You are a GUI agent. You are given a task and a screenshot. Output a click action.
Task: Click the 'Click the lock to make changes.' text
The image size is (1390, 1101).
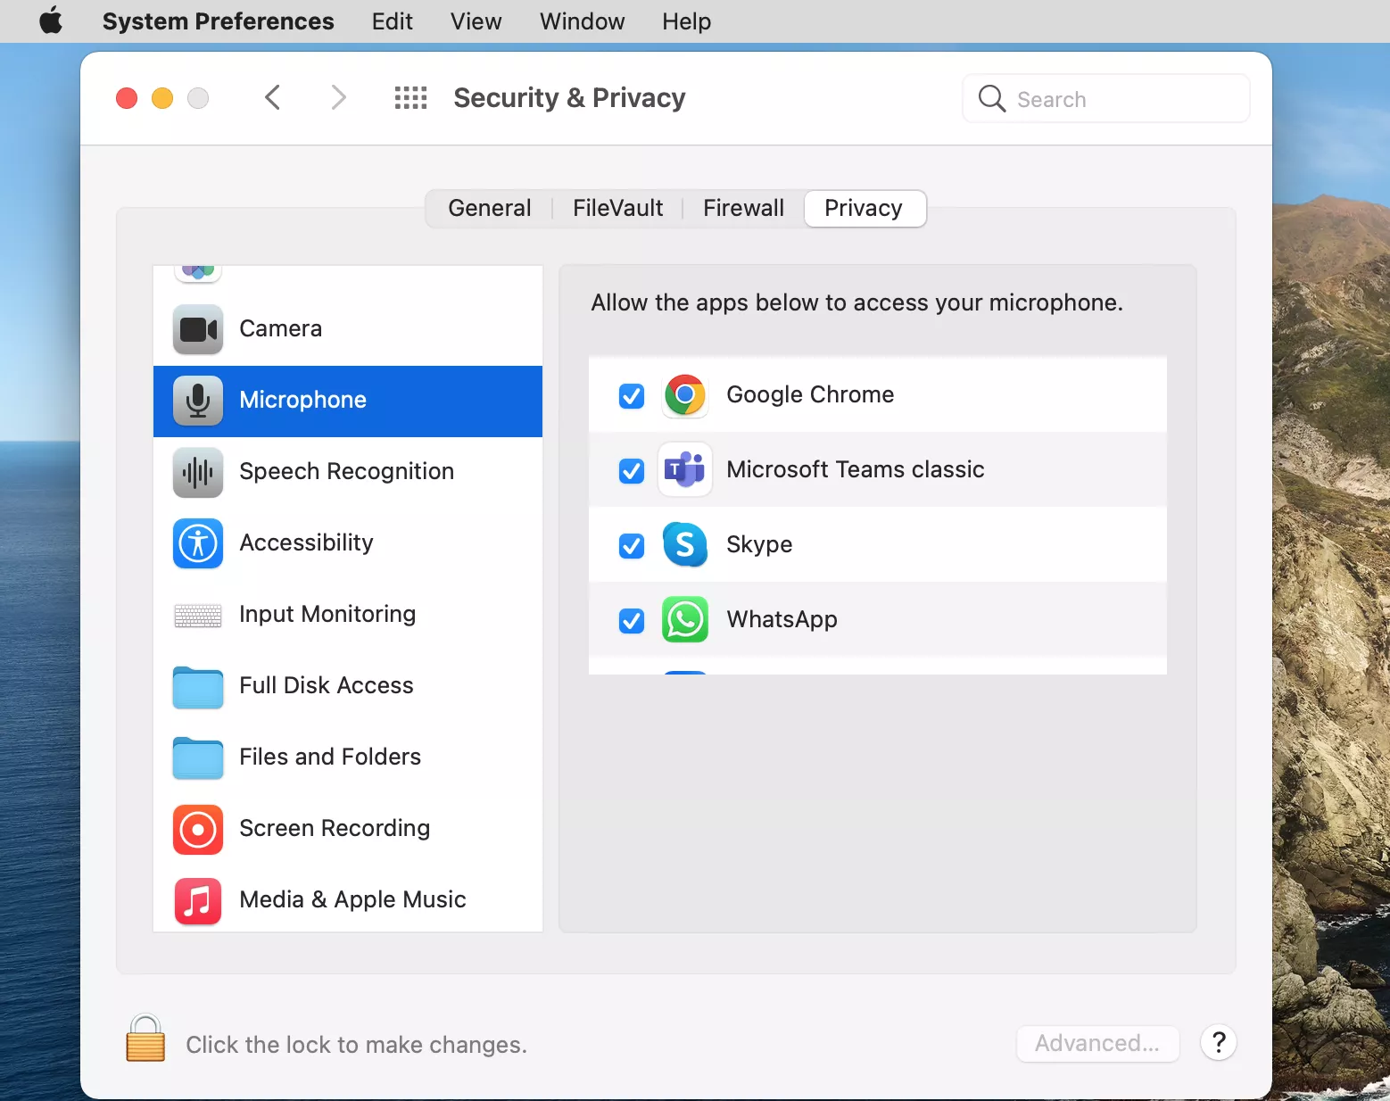pyautogui.click(x=357, y=1045)
